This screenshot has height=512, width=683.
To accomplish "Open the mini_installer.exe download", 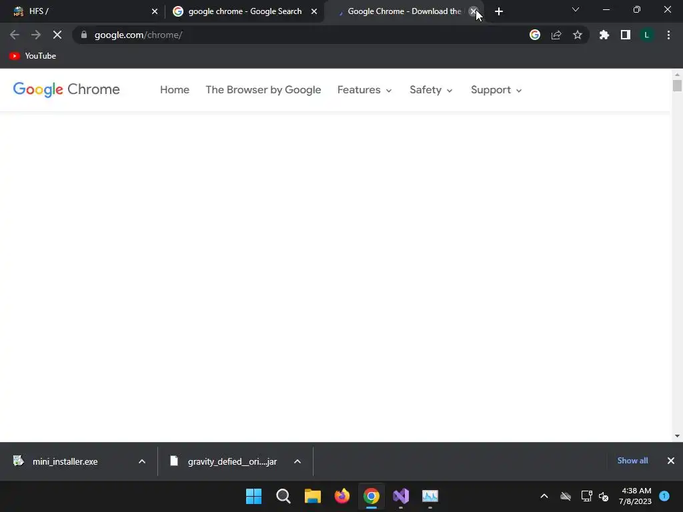I will coord(65,461).
